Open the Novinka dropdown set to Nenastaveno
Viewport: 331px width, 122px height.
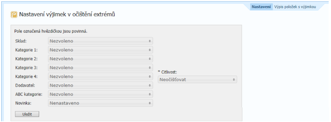(x=100, y=103)
